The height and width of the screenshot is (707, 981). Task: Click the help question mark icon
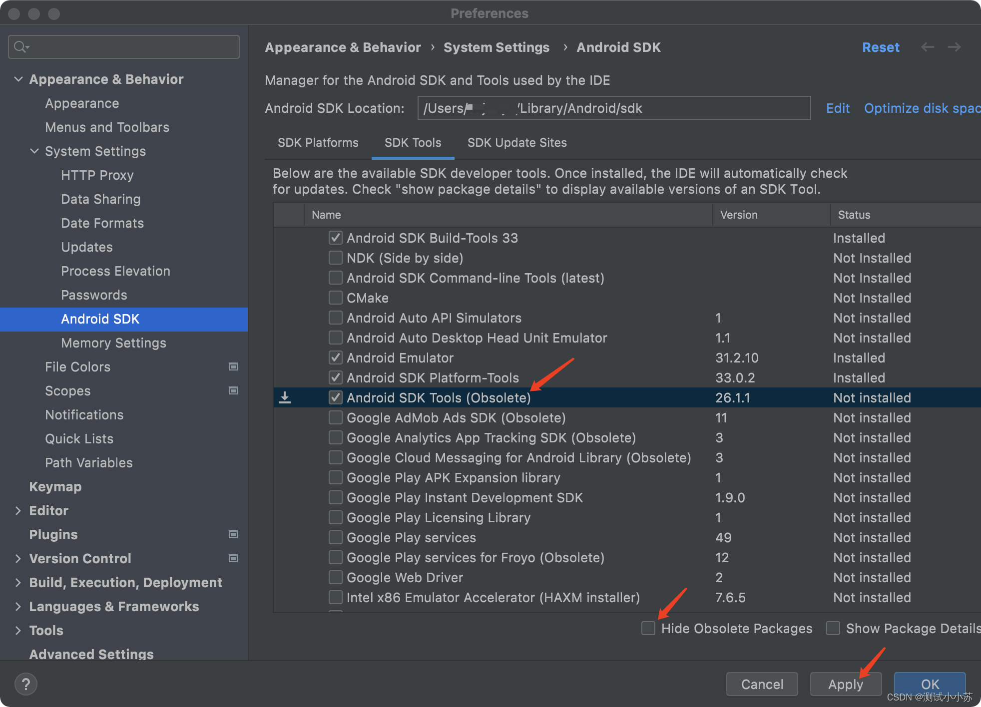tap(26, 684)
